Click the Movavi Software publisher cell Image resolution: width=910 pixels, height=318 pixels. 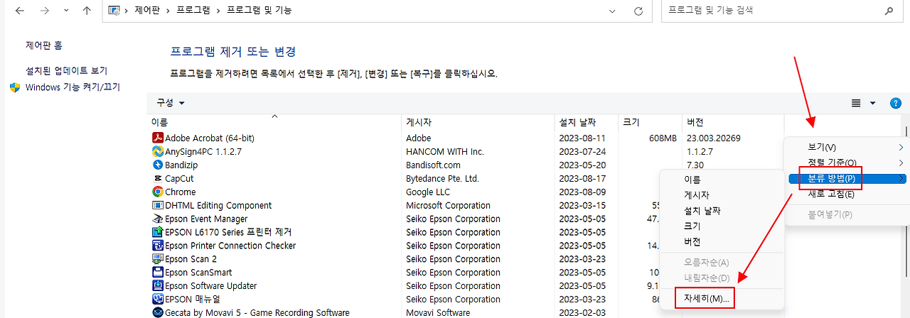(438, 312)
